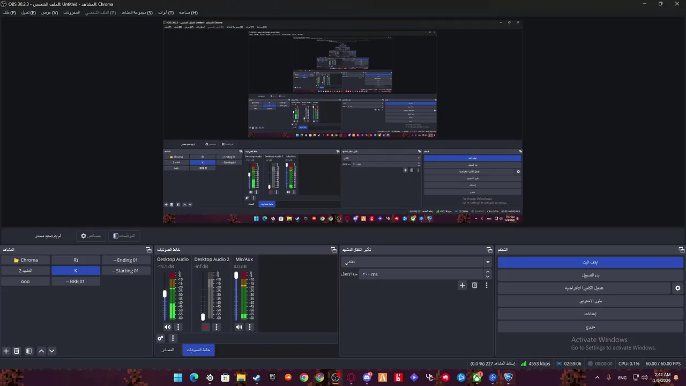Mute Desktop Audio speaker icon

[167, 327]
